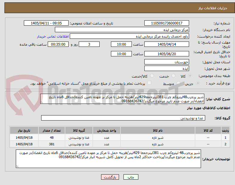Click the تعداد / مقدار column header
235x185 pixels.
(52, 130)
